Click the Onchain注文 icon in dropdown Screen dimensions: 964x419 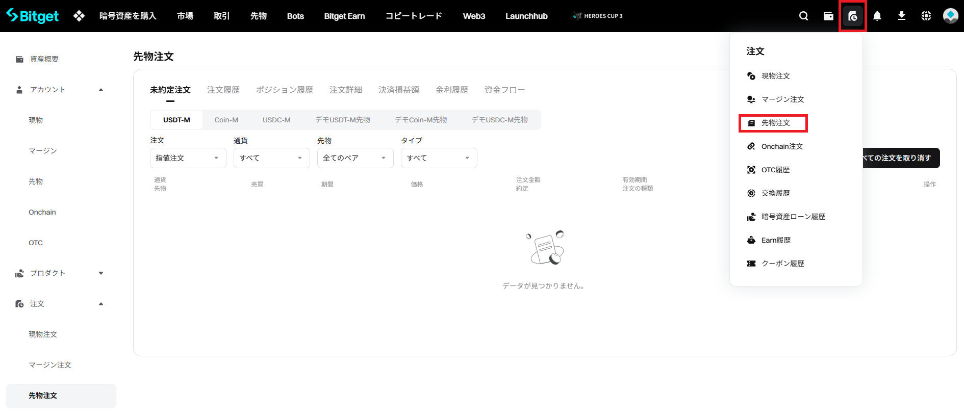point(751,146)
